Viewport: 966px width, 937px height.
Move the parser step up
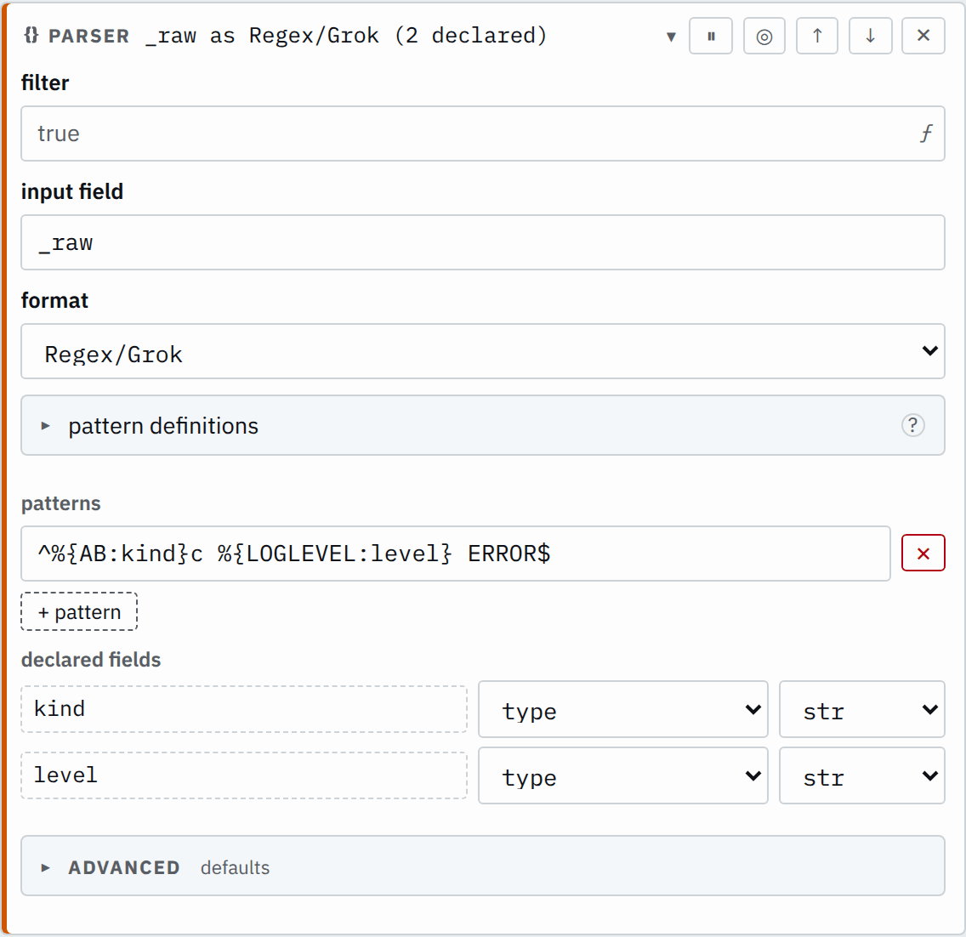[x=817, y=37]
